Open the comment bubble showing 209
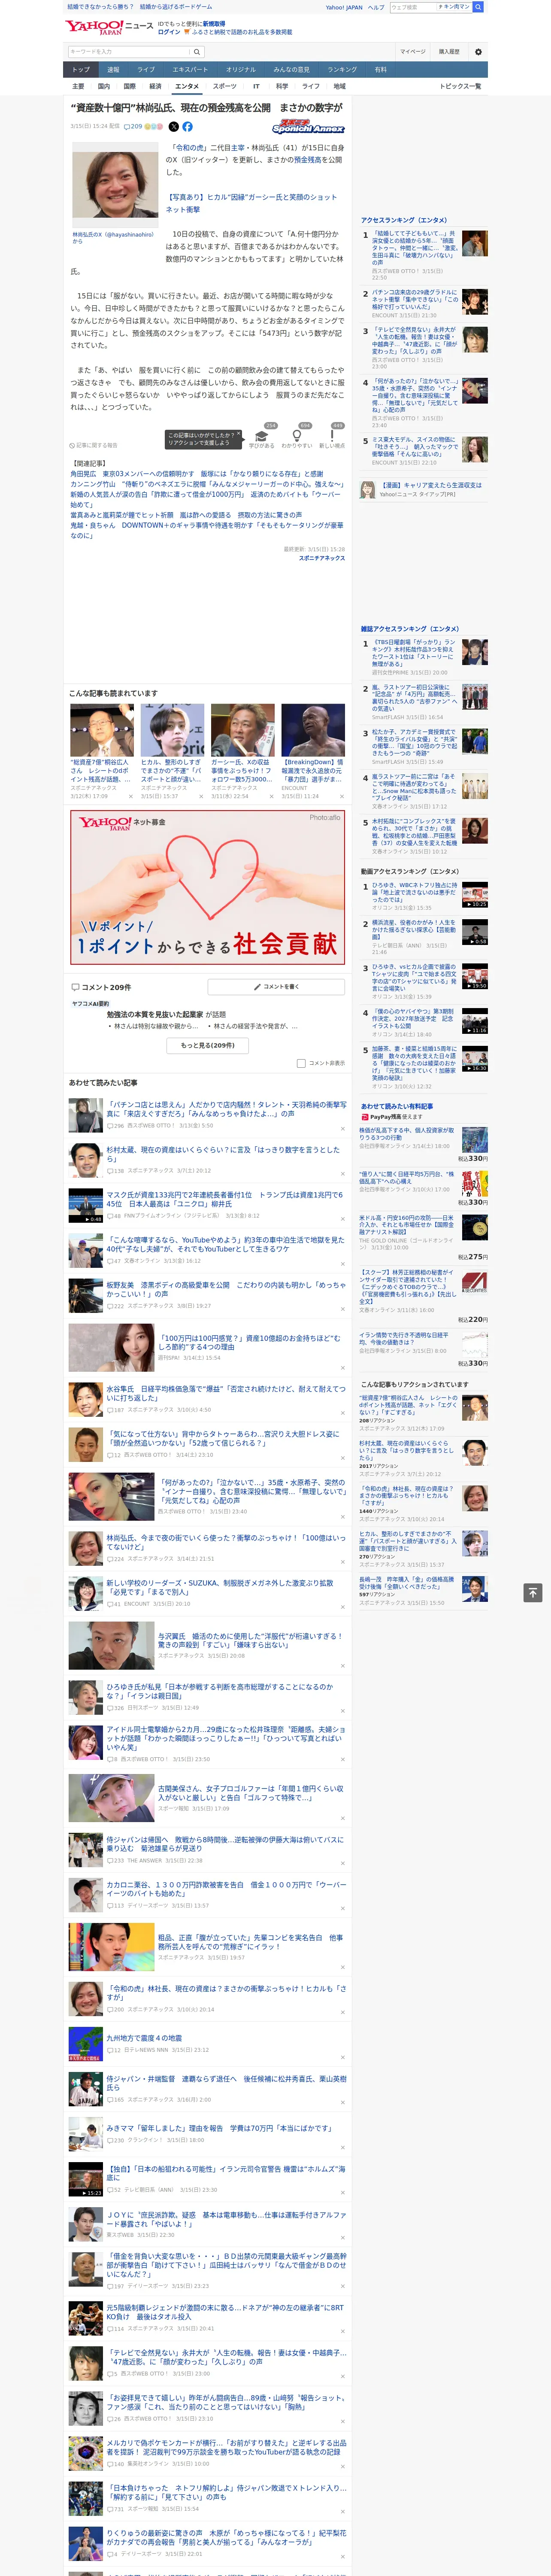The image size is (551, 2576). (132, 127)
